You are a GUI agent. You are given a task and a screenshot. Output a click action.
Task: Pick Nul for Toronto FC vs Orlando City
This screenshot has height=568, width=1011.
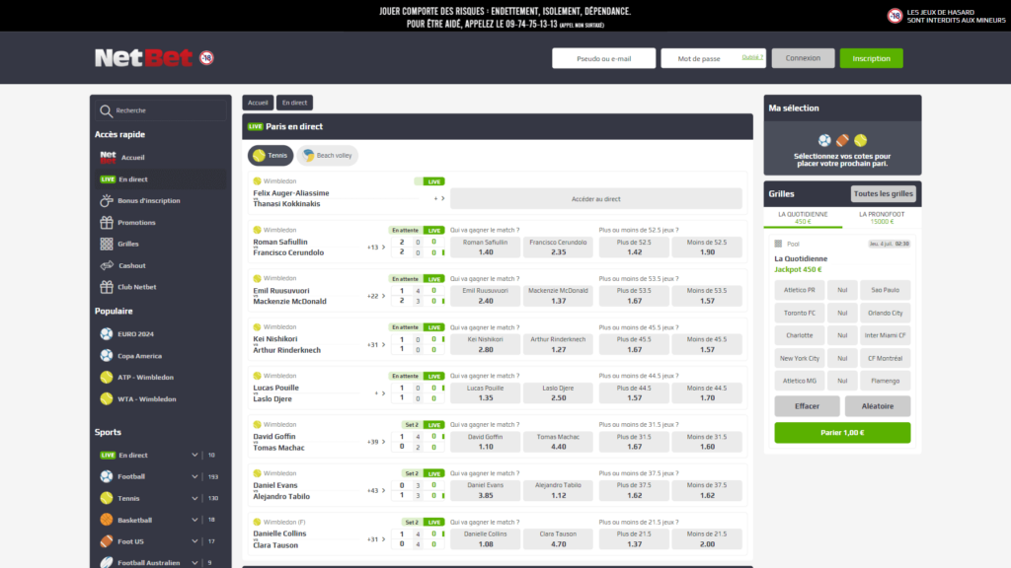pyautogui.click(x=842, y=313)
